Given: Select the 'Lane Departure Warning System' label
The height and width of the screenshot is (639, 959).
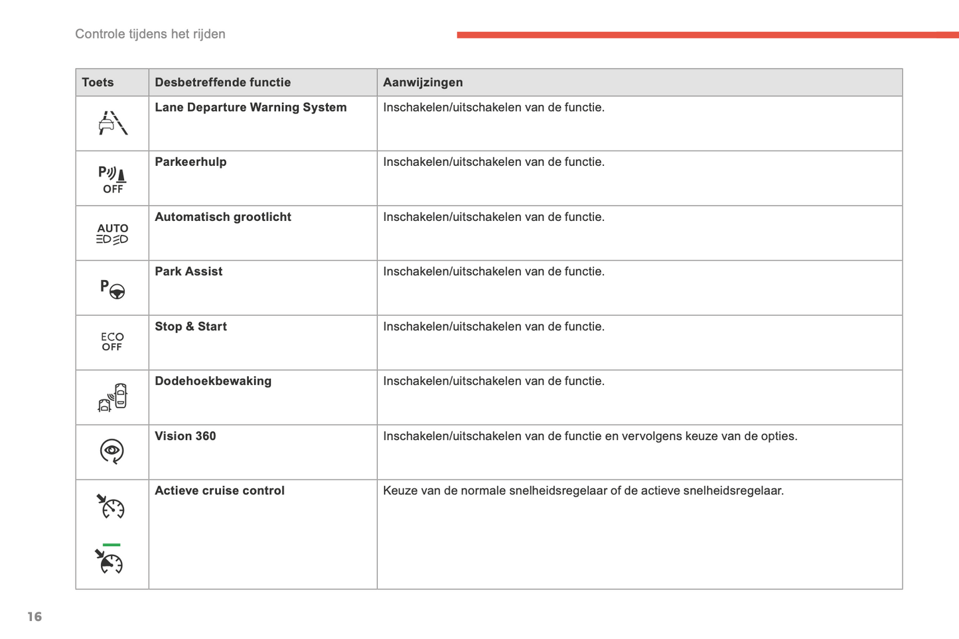Looking at the screenshot, I should (250, 107).
